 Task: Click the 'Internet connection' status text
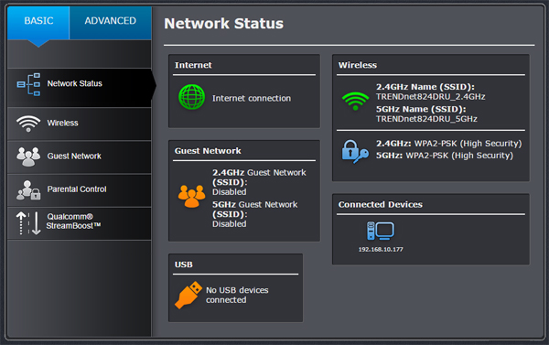coord(252,99)
